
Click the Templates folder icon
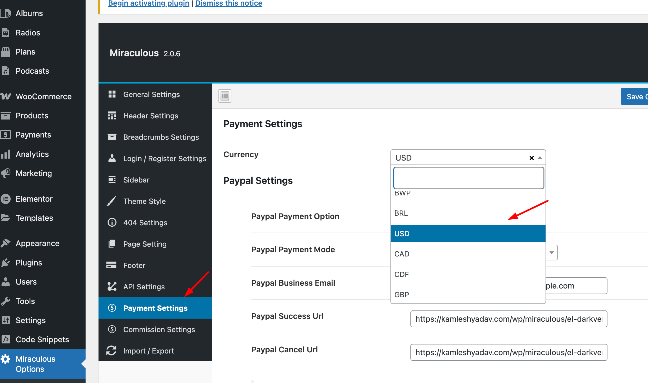pyautogui.click(x=6, y=218)
